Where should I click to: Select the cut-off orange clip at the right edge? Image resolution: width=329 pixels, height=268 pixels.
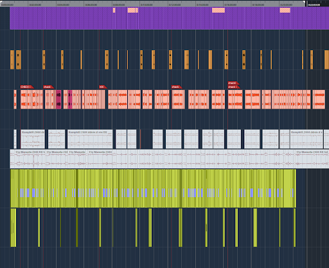tap(326, 60)
